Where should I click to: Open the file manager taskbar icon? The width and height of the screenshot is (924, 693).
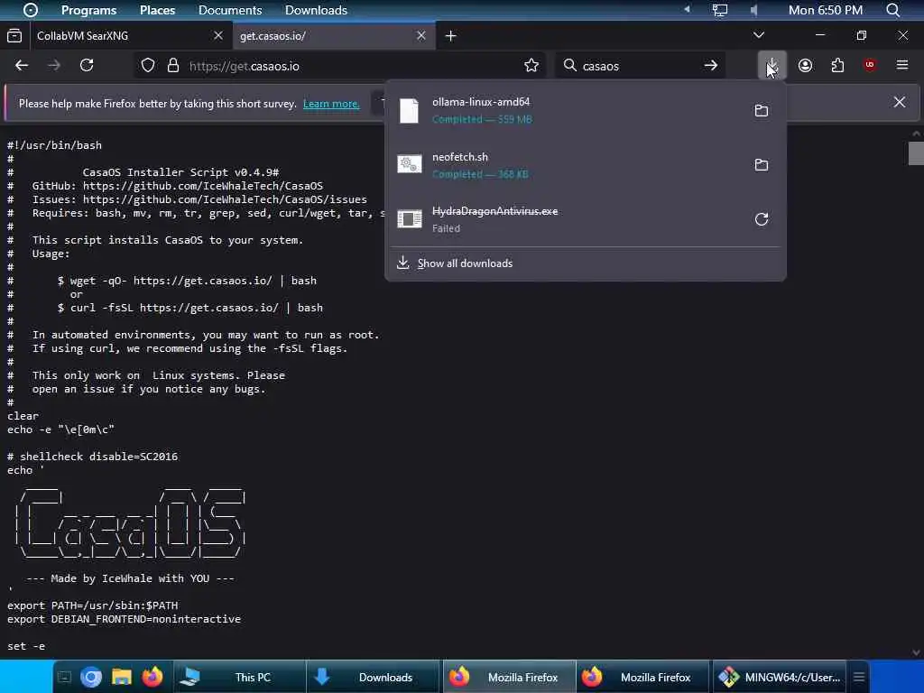(122, 677)
